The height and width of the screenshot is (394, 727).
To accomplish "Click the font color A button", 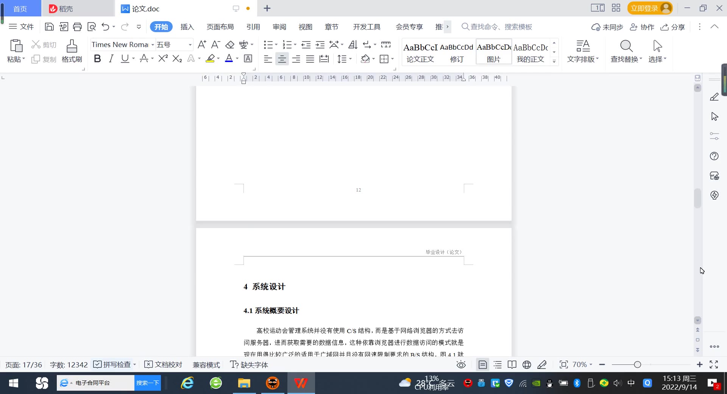I will click(x=229, y=58).
